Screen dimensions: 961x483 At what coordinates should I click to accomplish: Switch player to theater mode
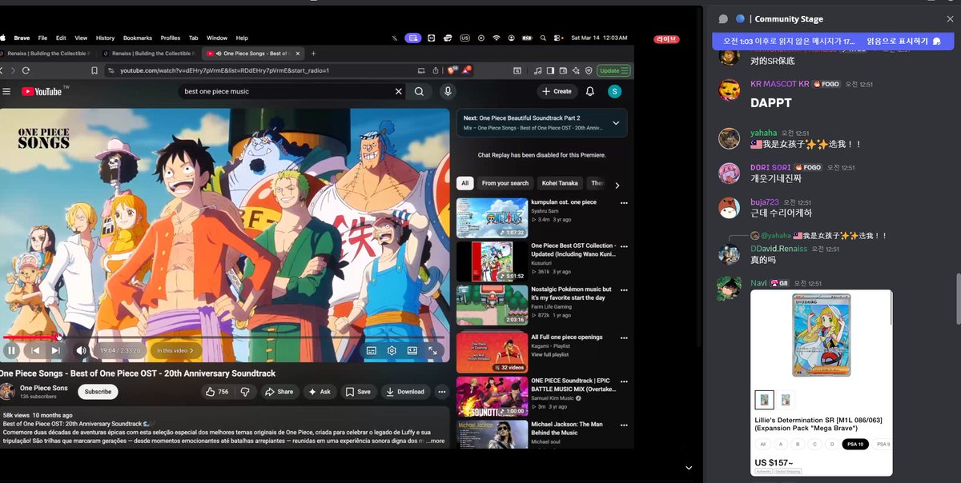pyautogui.click(x=412, y=350)
